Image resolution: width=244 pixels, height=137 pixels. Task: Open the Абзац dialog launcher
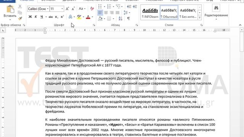136,25
